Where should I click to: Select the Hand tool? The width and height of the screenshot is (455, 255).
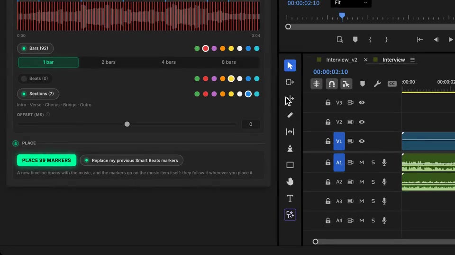pos(290,181)
